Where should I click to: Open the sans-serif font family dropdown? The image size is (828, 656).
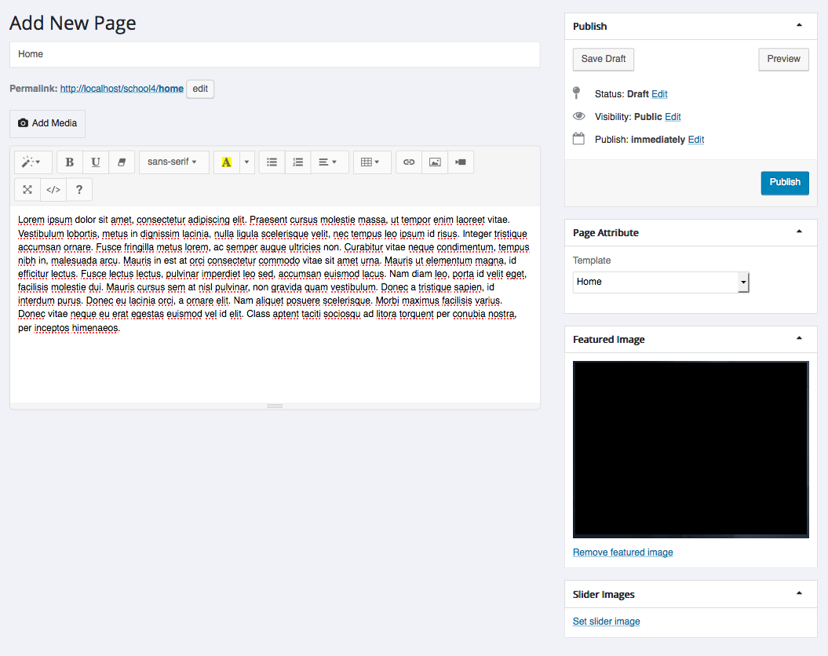(x=173, y=162)
